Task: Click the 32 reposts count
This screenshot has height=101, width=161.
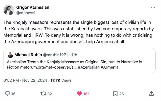Action: (50, 94)
